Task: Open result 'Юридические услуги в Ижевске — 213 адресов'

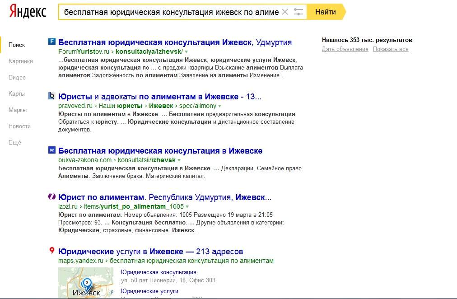Action: pos(151,252)
